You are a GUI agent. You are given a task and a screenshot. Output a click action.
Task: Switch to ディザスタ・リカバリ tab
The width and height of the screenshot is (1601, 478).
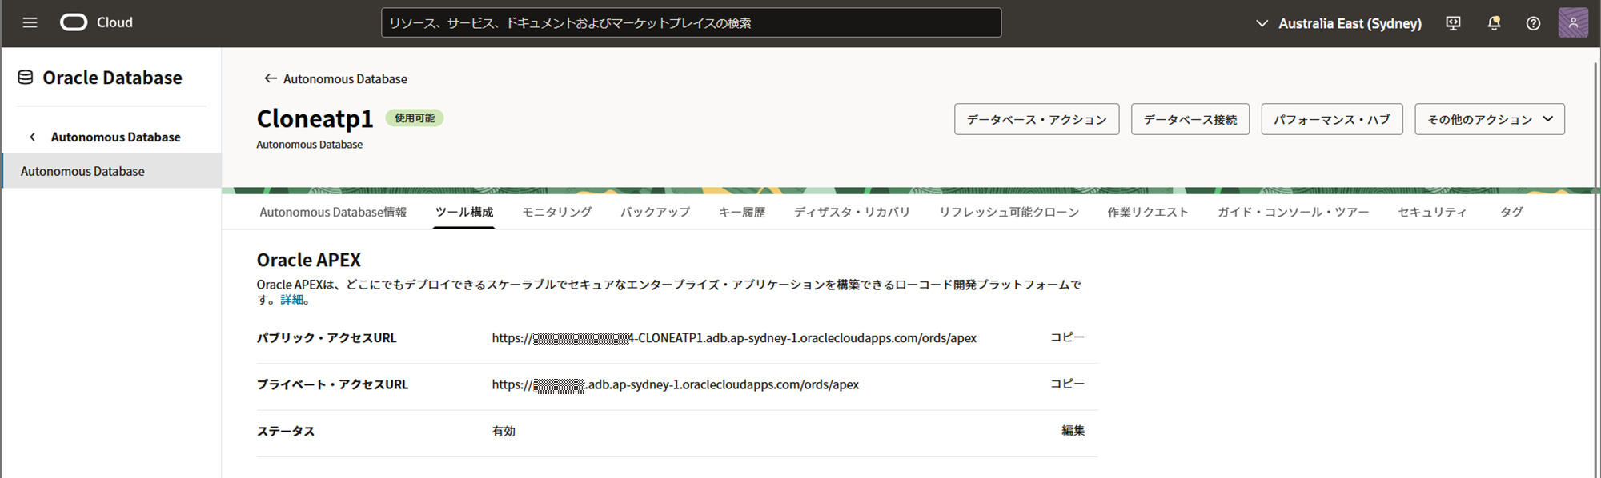852,212
